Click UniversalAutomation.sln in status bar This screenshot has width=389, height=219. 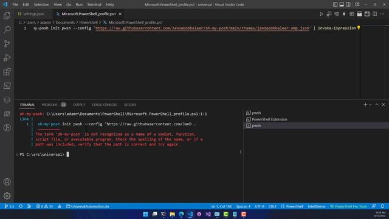88,206
